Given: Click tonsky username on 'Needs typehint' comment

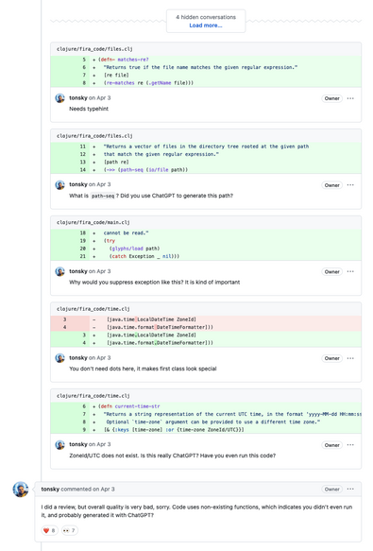Looking at the screenshot, I should tap(78, 97).
